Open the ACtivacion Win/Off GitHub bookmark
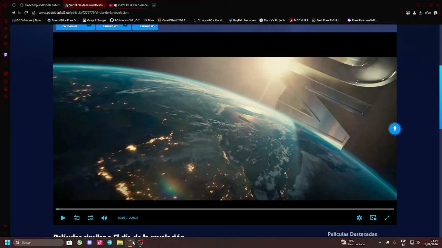442x248 pixels. coord(125,20)
